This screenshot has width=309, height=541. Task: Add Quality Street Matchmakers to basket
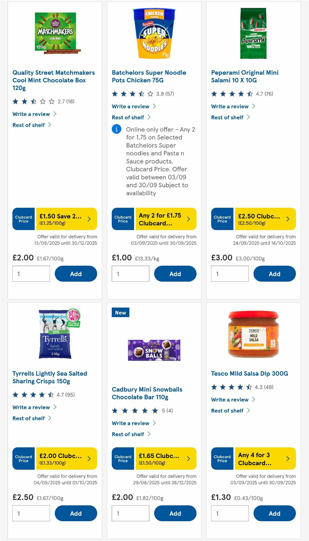point(76,273)
